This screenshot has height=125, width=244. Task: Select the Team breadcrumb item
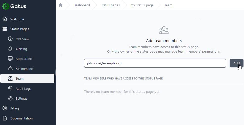pyautogui.click(x=168, y=5)
